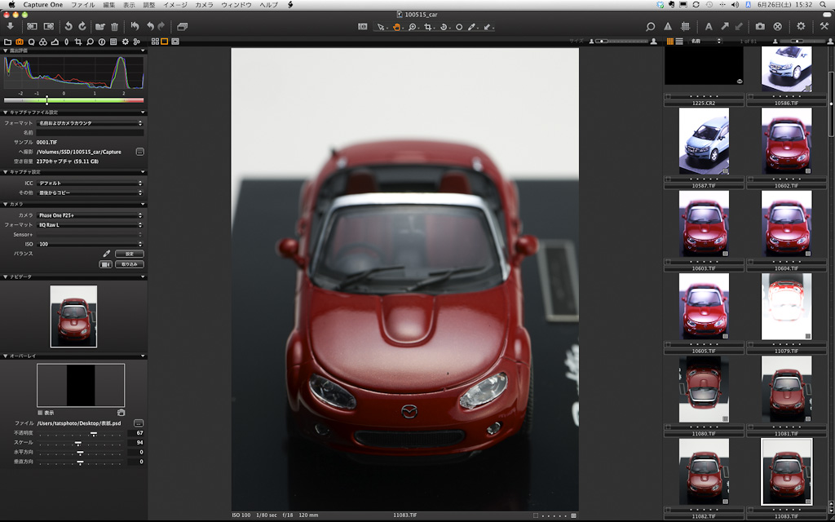Open the カメラ menu in menu bar
The width and height of the screenshot is (835, 522).
(x=203, y=5)
